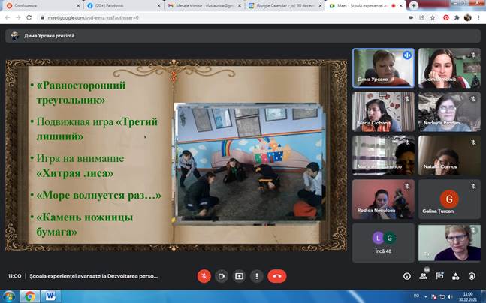Open the more options three-dot menu
Screen dimensions: 486x303
coord(257,275)
